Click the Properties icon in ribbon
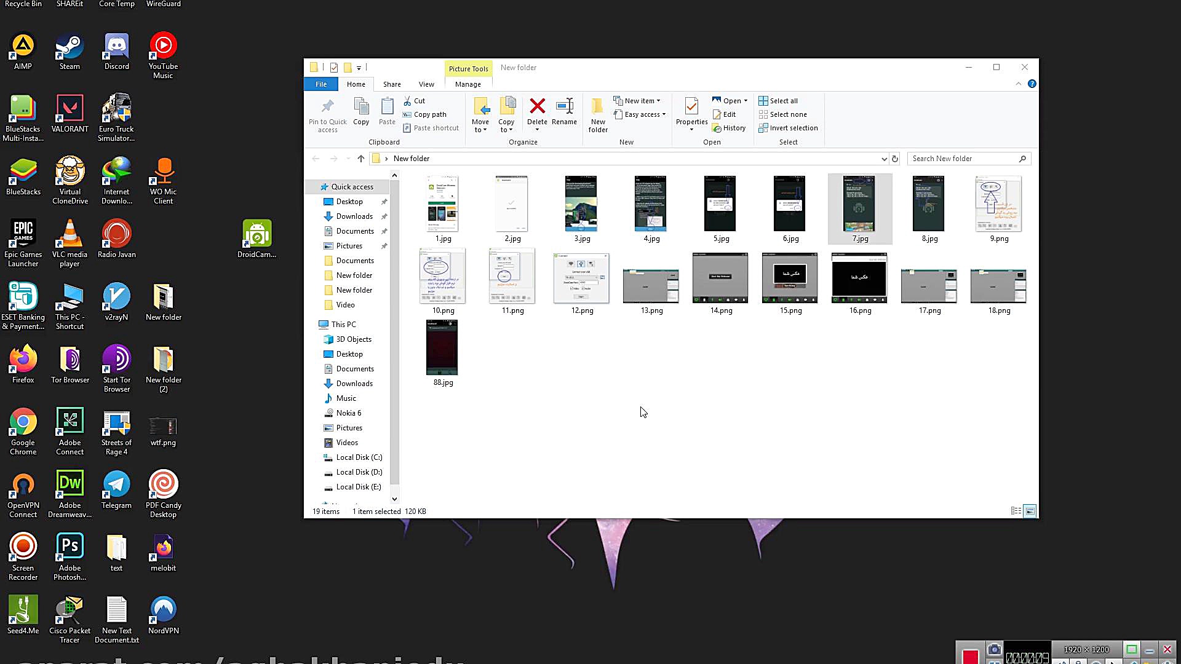 tap(691, 107)
